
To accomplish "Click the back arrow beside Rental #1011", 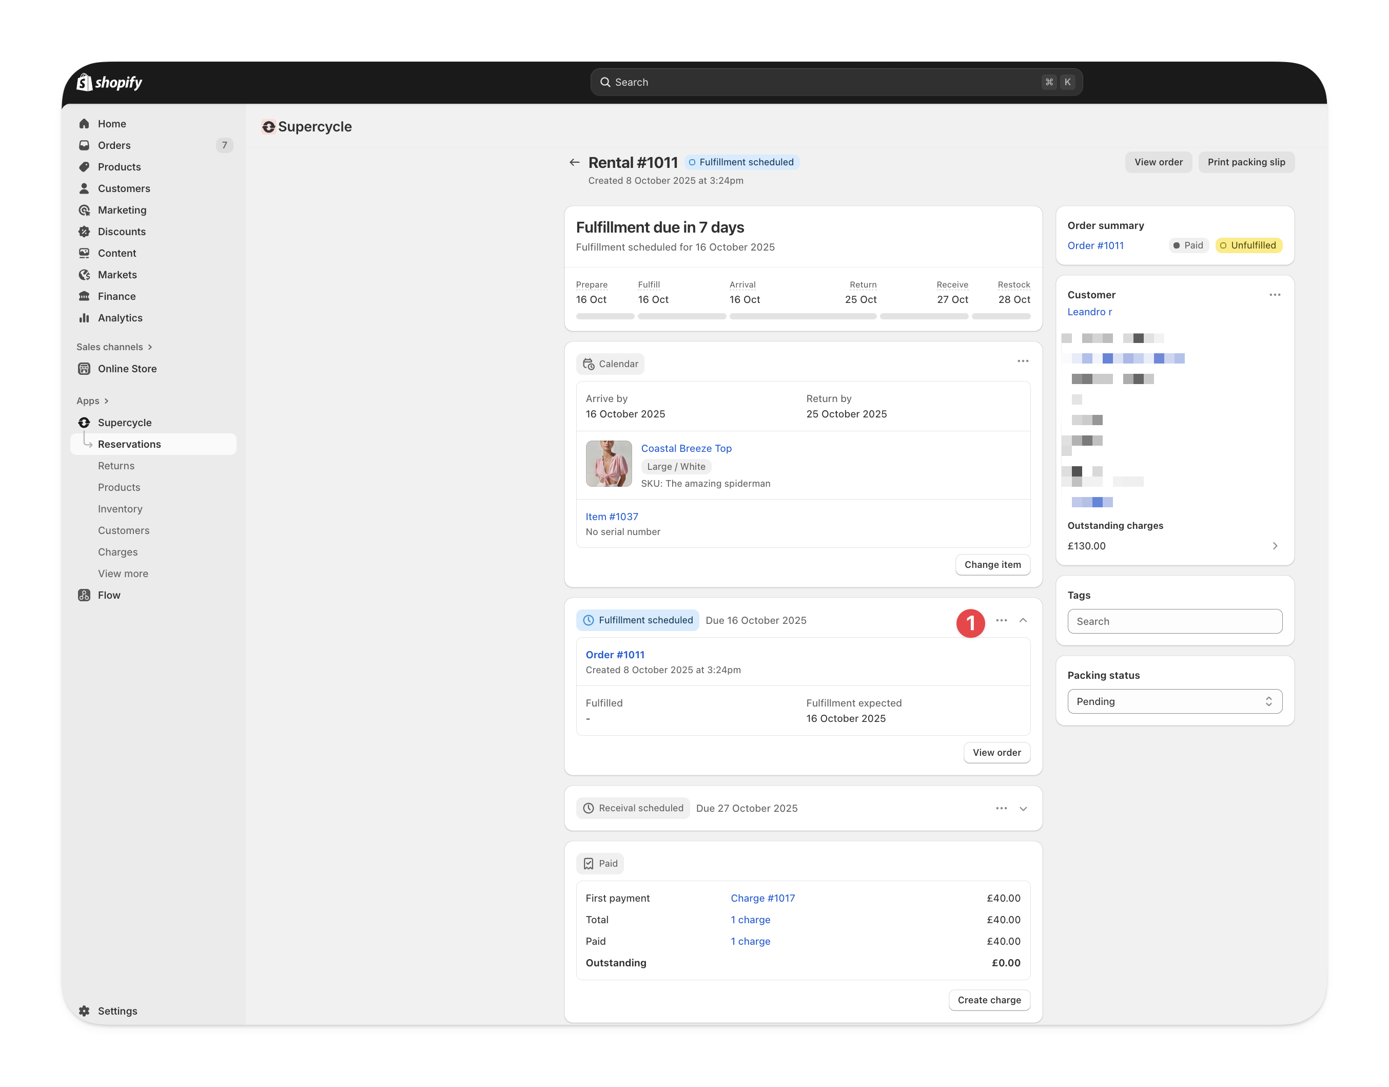I will tap(574, 162).
